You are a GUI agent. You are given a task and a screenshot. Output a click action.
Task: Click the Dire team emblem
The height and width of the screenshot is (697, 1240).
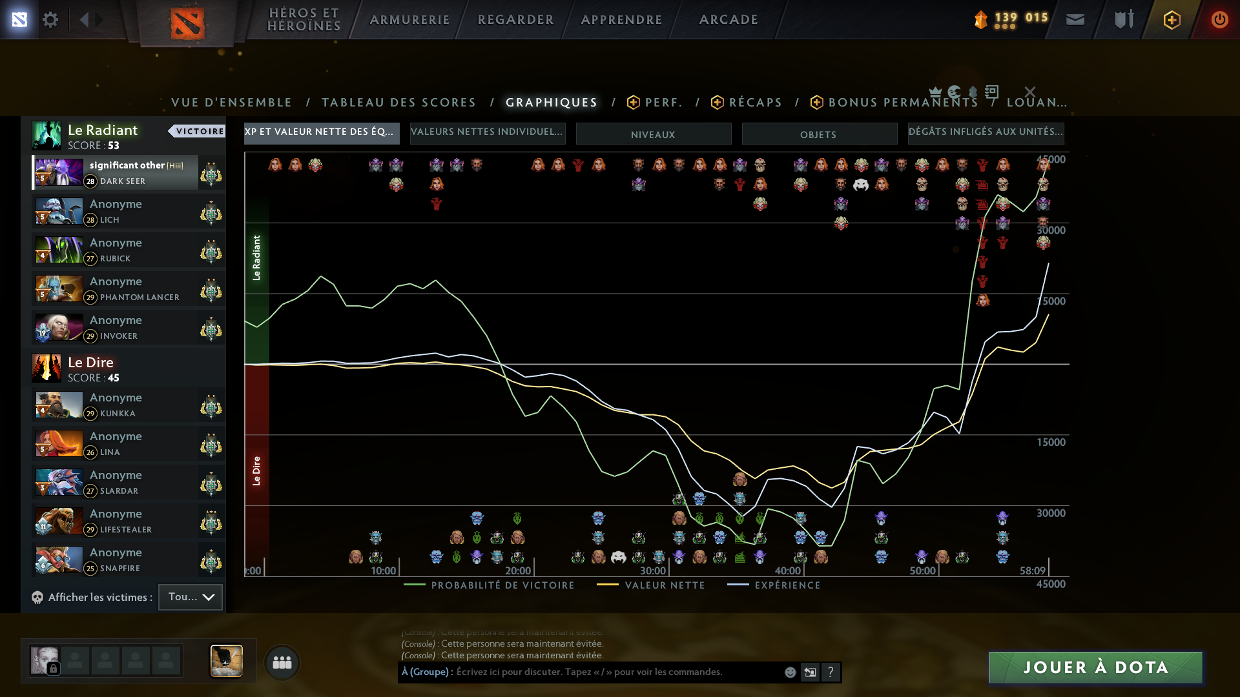46,368
